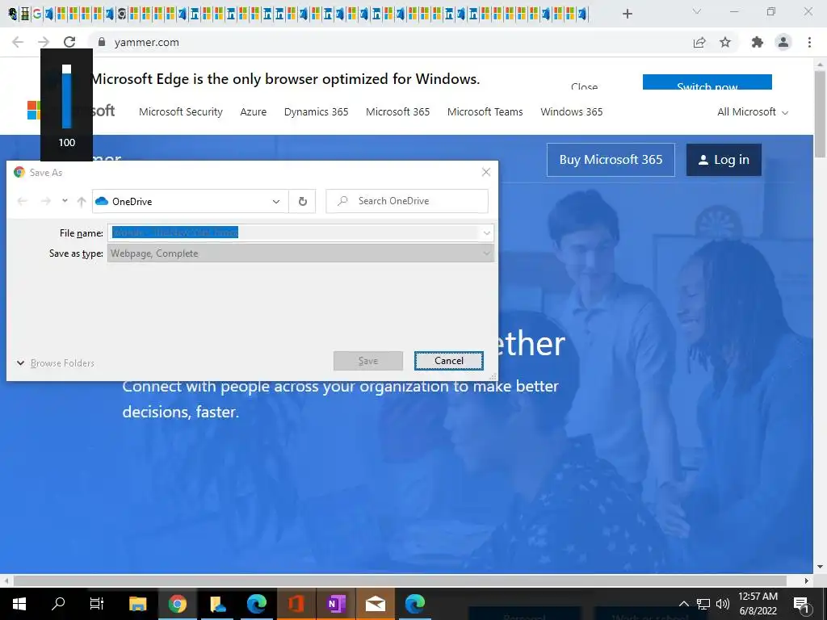Screen dimensions: 827x620
Task: Select the Google tab in tab strip
Action: tap(37, 15)
